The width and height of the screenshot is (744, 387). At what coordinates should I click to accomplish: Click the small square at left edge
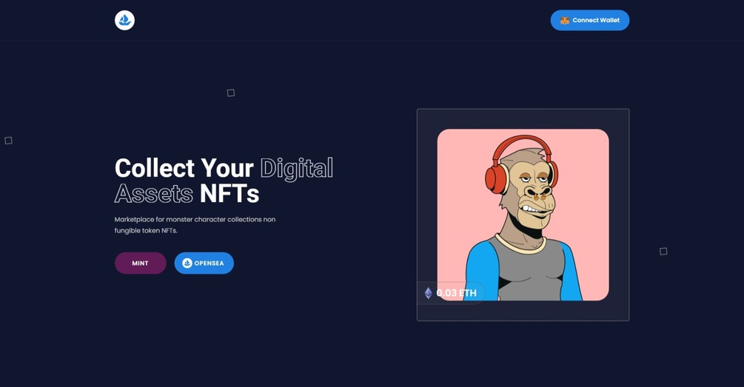(x=9, y=141)
